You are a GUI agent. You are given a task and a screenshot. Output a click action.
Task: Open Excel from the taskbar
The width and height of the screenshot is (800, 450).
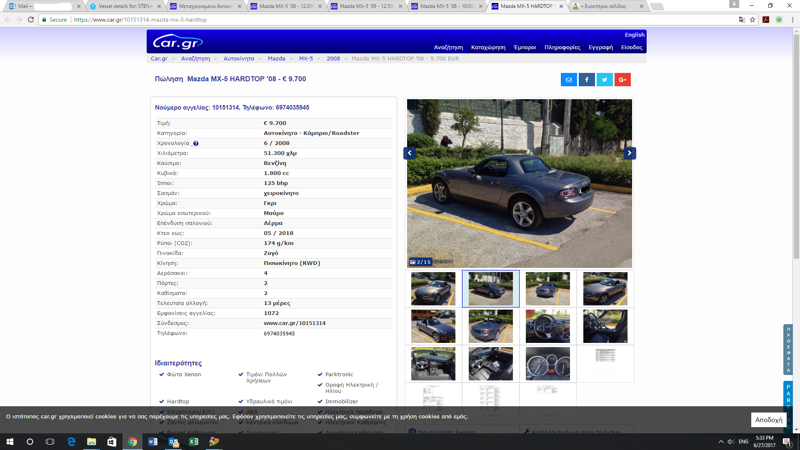[194, 442]
